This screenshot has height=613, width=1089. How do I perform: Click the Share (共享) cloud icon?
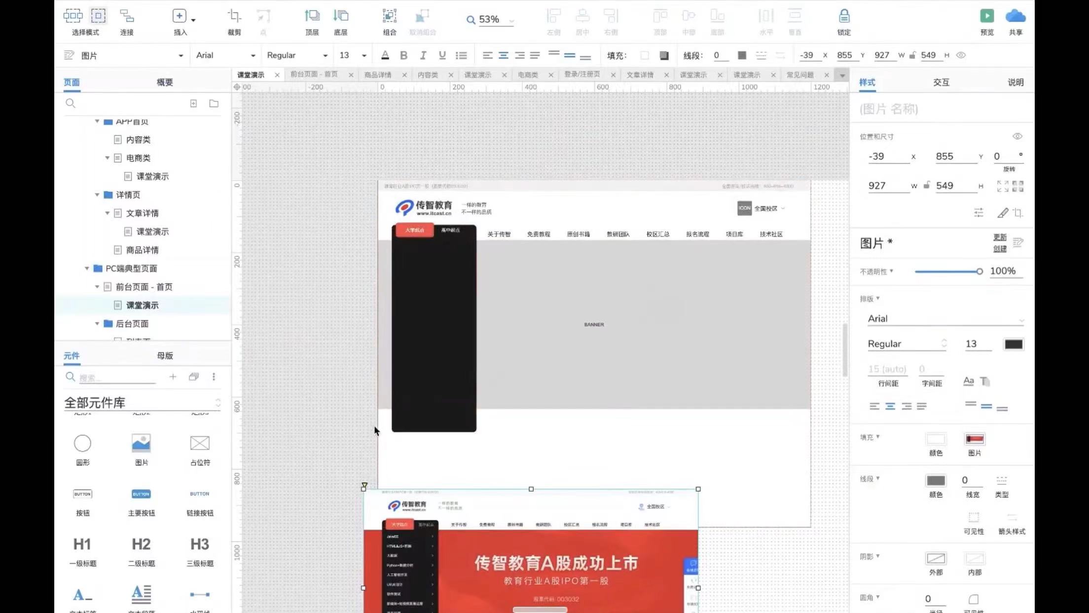tap(1015, 16)
